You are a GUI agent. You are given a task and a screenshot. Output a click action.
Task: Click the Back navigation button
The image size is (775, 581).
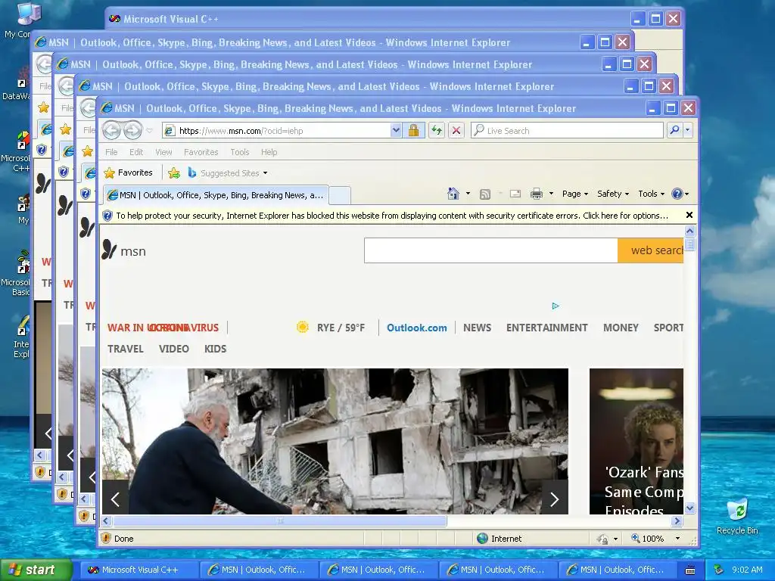112,130
